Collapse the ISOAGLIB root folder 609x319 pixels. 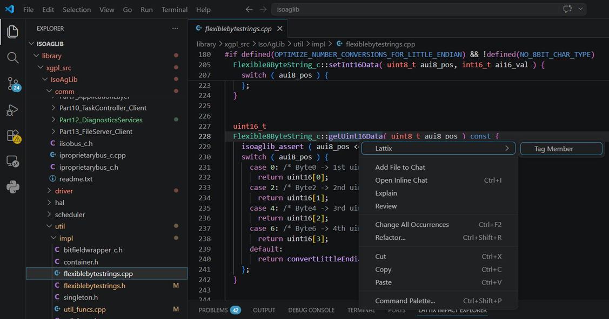click(x=31, y=44)
